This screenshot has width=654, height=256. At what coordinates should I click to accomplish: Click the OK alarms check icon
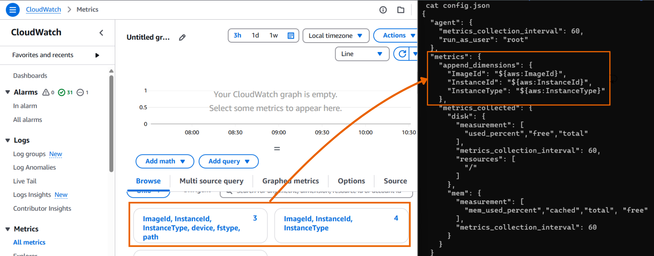coord(62,92)
